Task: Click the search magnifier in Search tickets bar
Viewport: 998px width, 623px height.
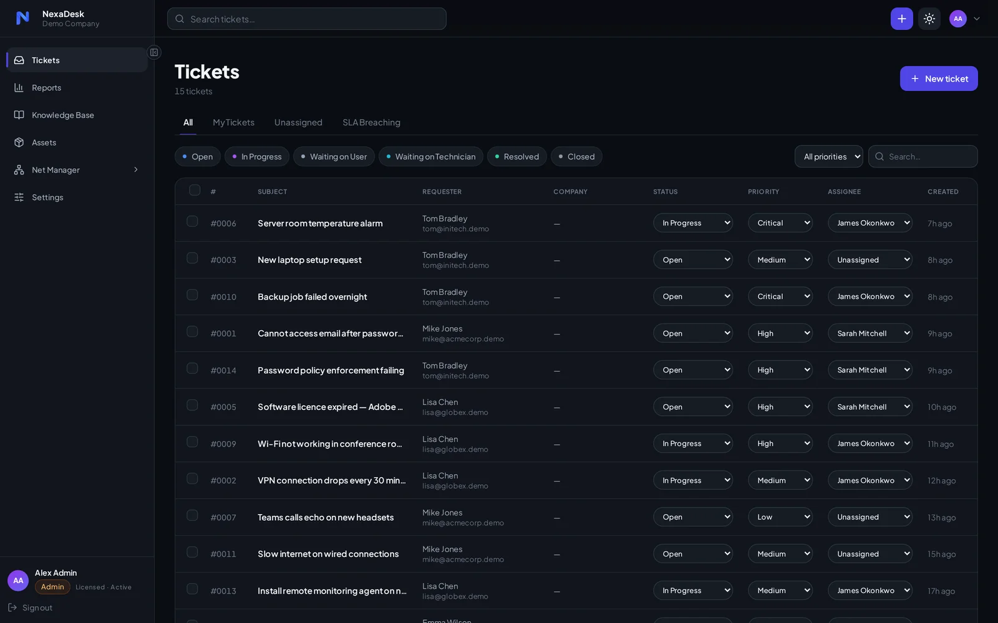Action: (180, 19)
